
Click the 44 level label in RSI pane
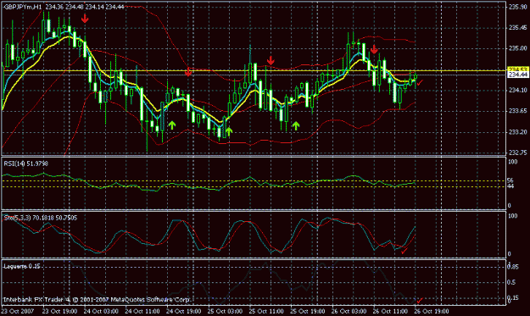point(510,186)
